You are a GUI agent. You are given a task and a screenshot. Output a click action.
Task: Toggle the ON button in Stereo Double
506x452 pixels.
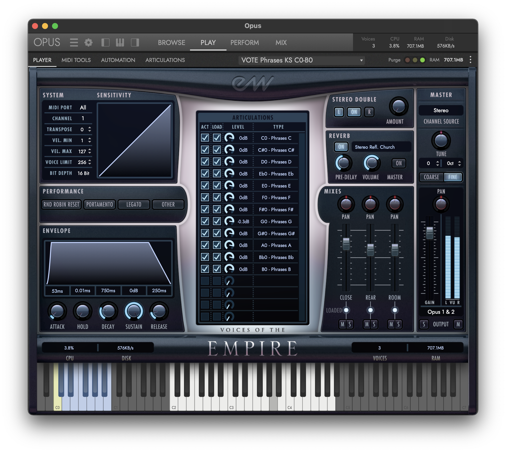[x=354, y=112]
